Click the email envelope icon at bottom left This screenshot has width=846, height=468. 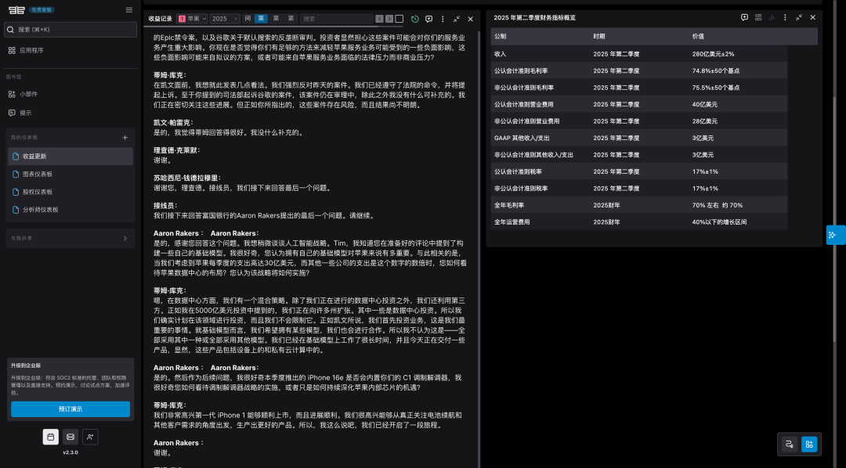click(70, 437)
